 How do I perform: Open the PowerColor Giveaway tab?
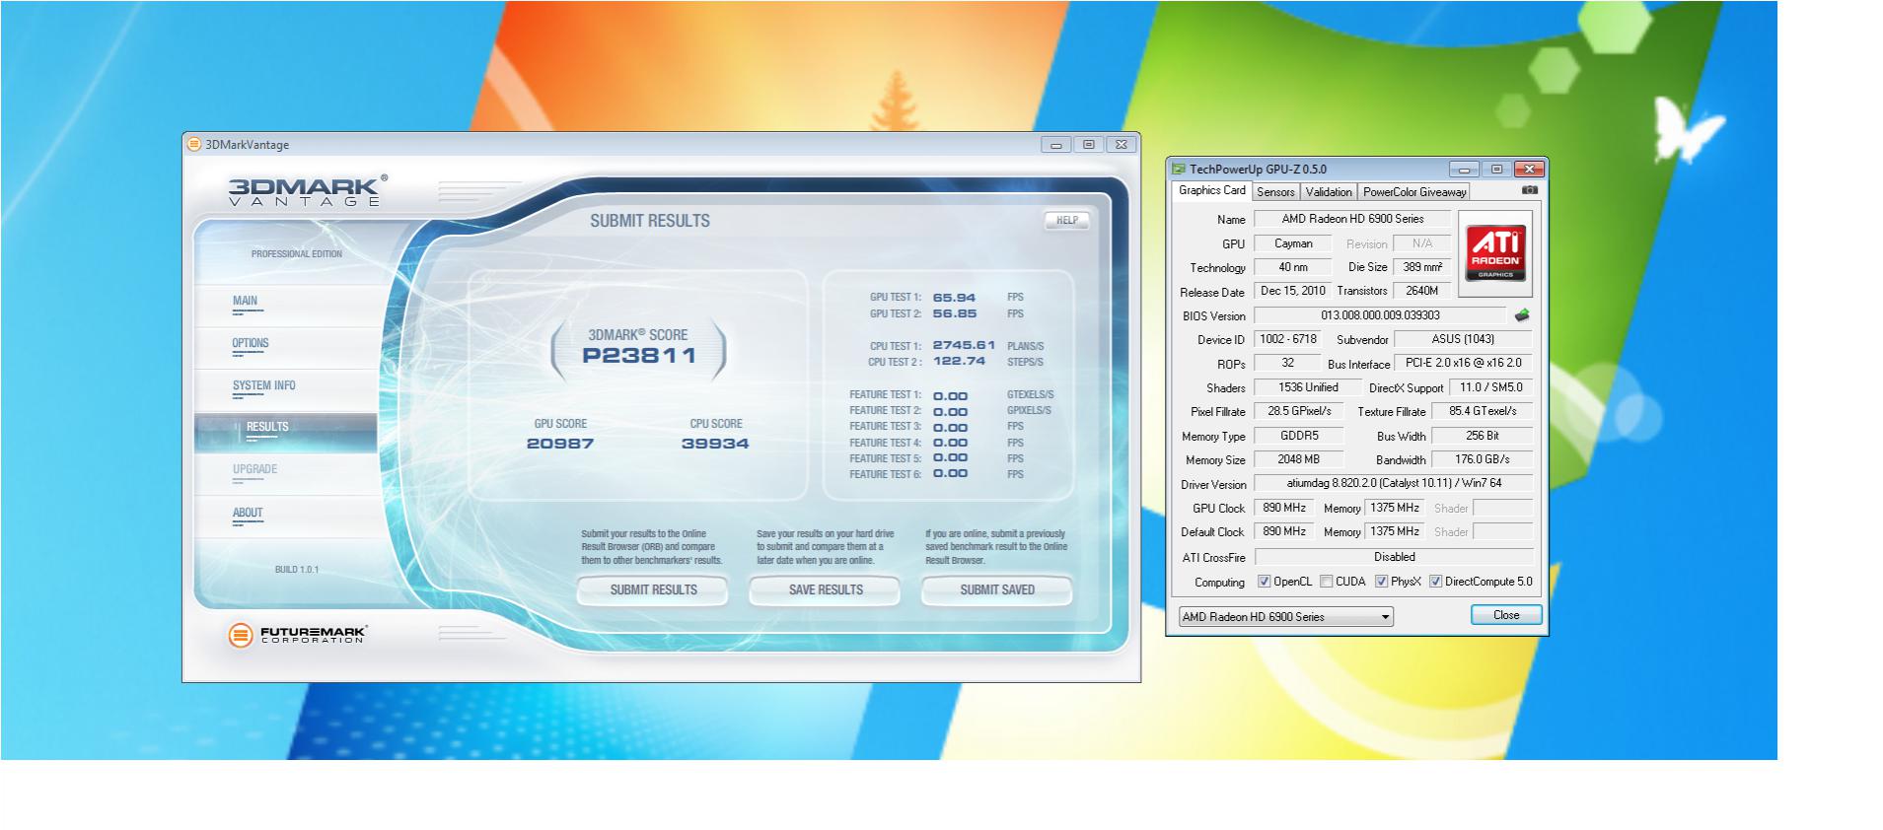pyautogui.click(x=1414, y=192)
